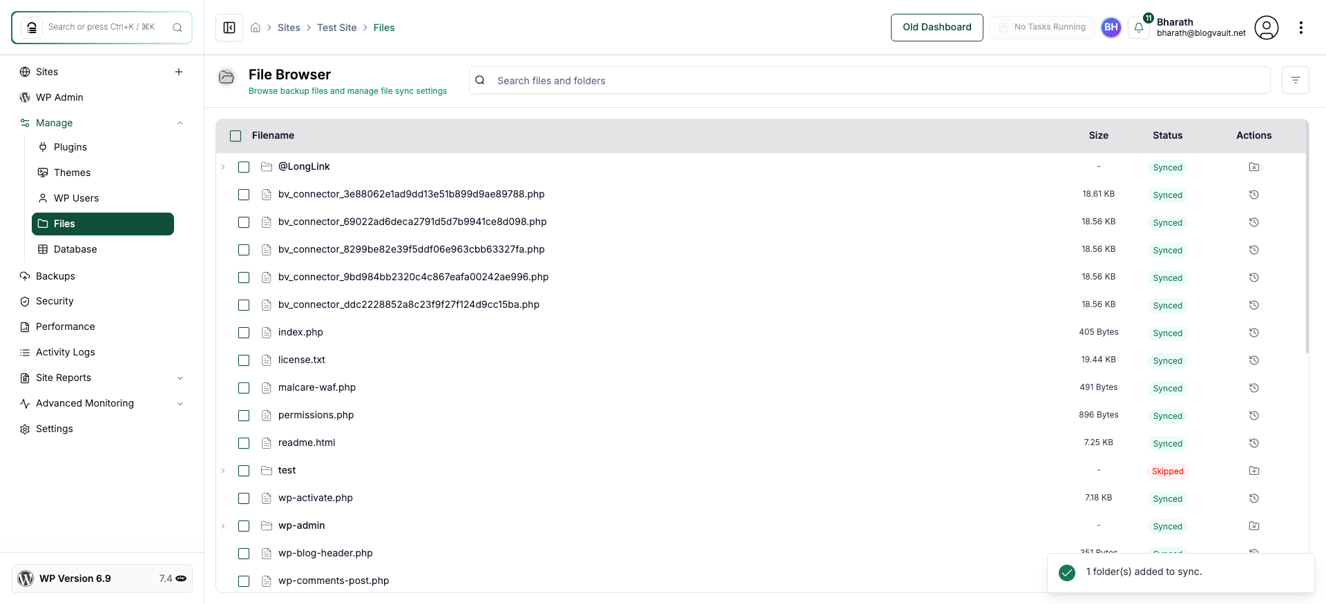This screenshot has height=604, width=1326.
Task: Go to Sites breadcrumb link
Action: tap(289, 28)
